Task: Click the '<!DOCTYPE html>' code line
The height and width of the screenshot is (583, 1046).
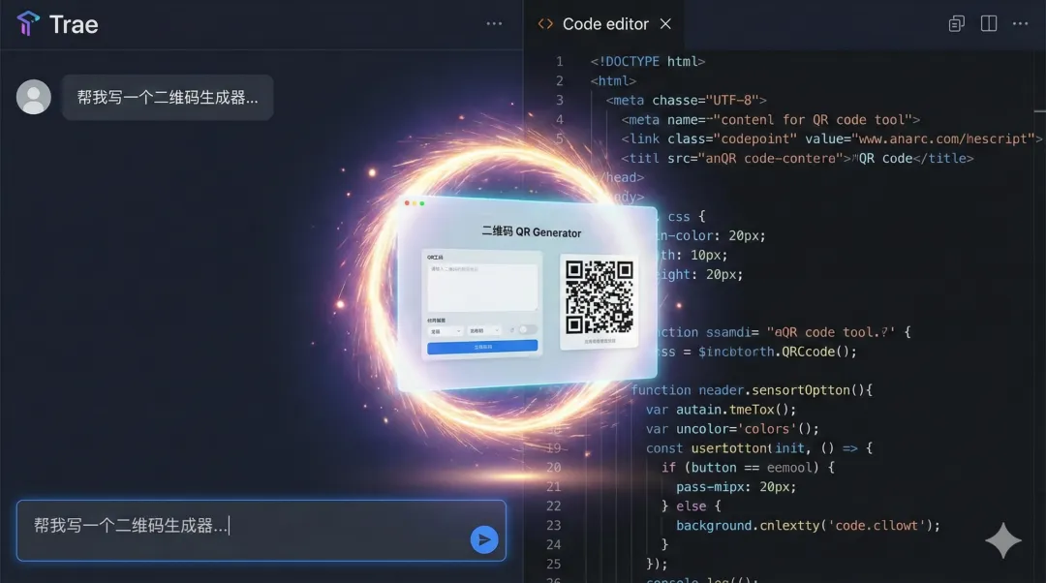Action: point(647,61)
